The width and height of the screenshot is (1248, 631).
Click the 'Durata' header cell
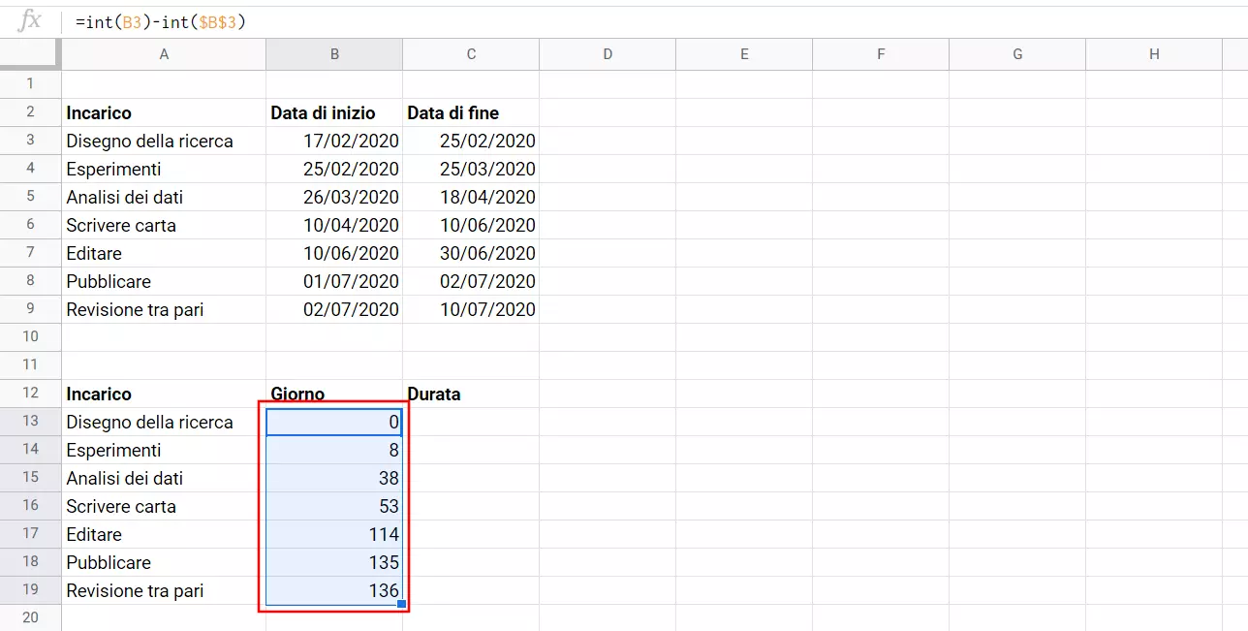(471, 394)
